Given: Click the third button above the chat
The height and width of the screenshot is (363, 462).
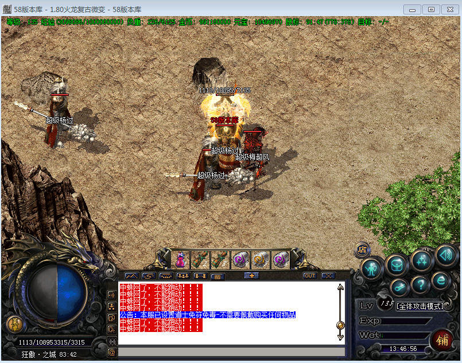Looking at the screenshot, I should 166,276.
